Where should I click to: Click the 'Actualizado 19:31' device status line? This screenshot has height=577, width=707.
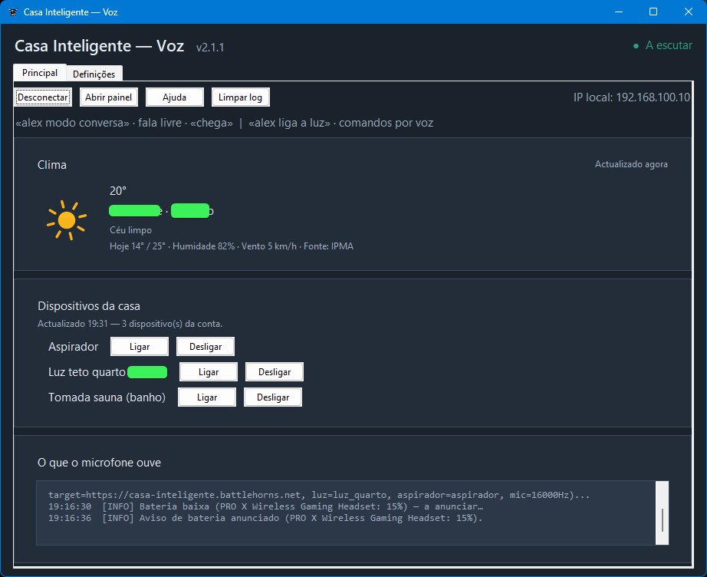(130, 324)
